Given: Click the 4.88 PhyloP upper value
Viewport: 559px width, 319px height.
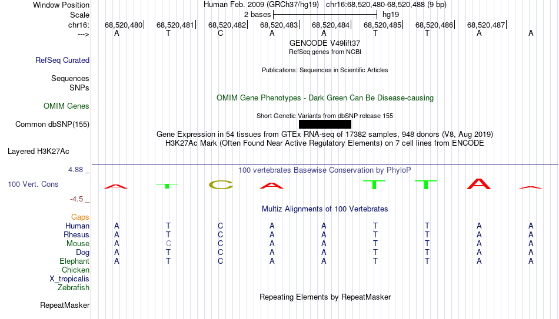Looking at the screenshot, I should click(75, 170).
